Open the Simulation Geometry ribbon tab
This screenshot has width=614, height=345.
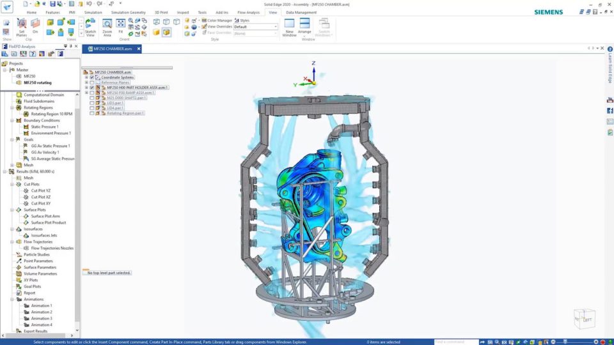127,12
